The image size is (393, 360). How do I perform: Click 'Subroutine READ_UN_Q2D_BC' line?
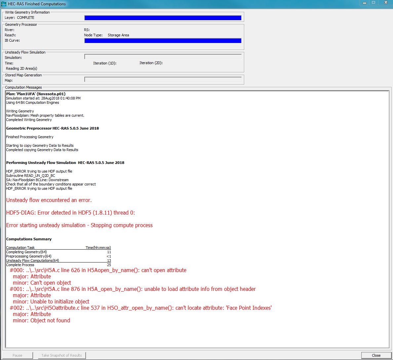tap(31, 176)
